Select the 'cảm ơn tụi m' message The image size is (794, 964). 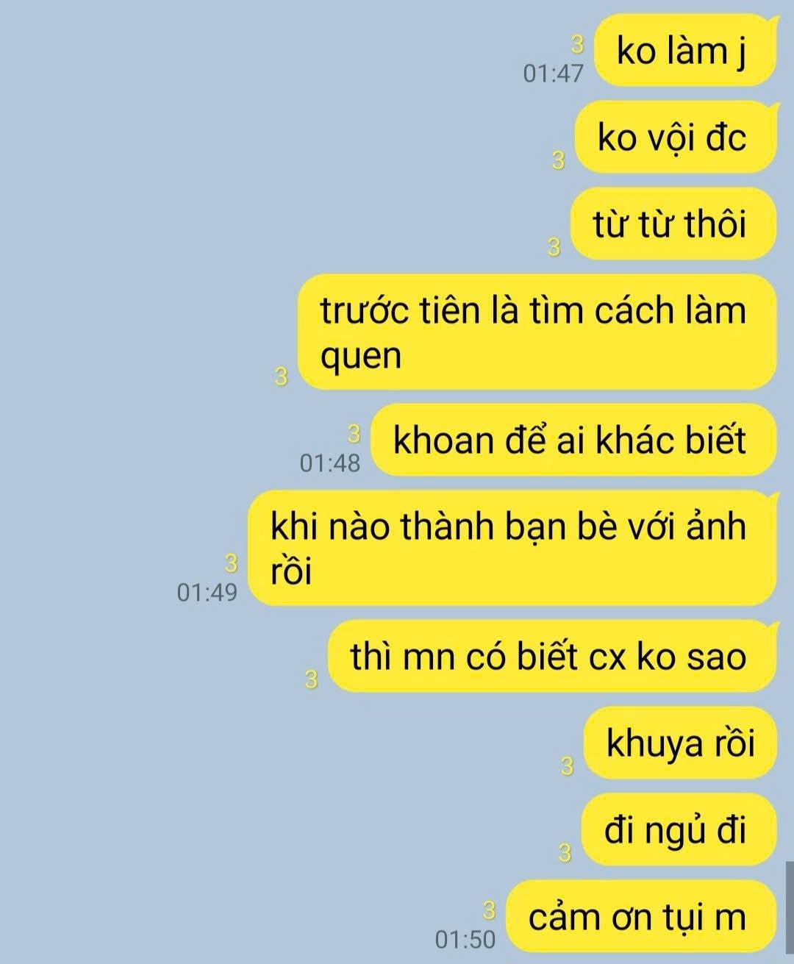click(x=642, y=916)
